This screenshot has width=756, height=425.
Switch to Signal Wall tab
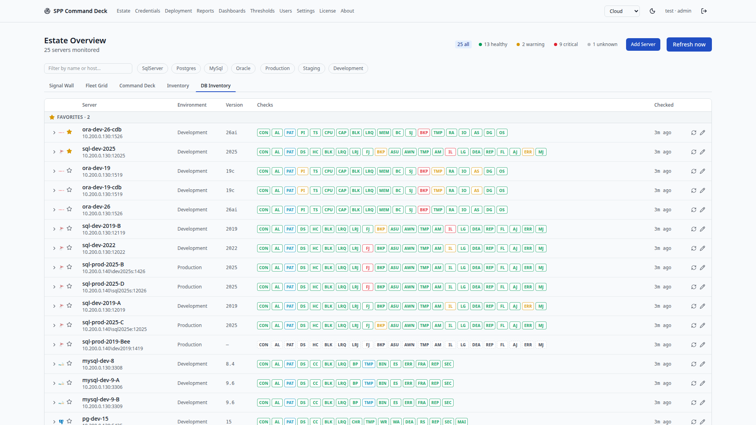click(61, 86)
